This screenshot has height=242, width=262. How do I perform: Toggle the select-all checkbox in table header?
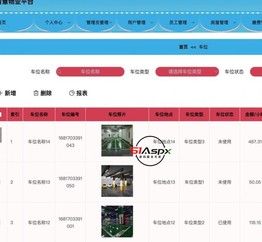1,115
